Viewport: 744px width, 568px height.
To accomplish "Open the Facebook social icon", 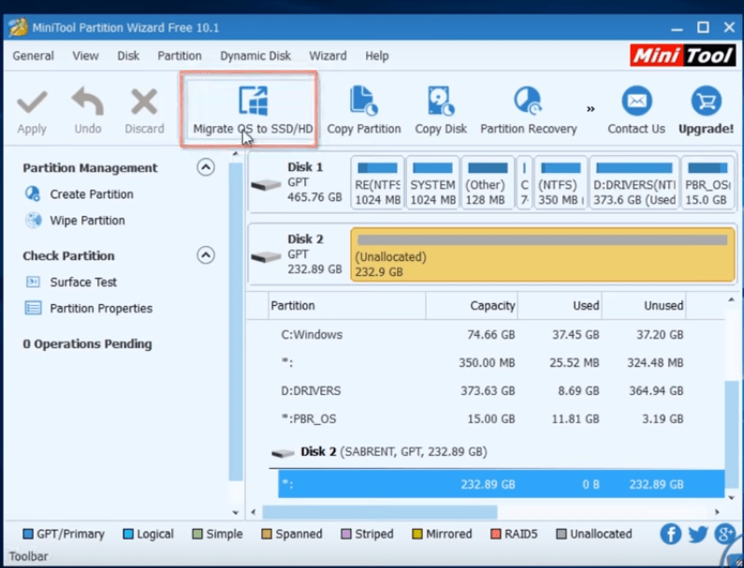I will (670, 534).
